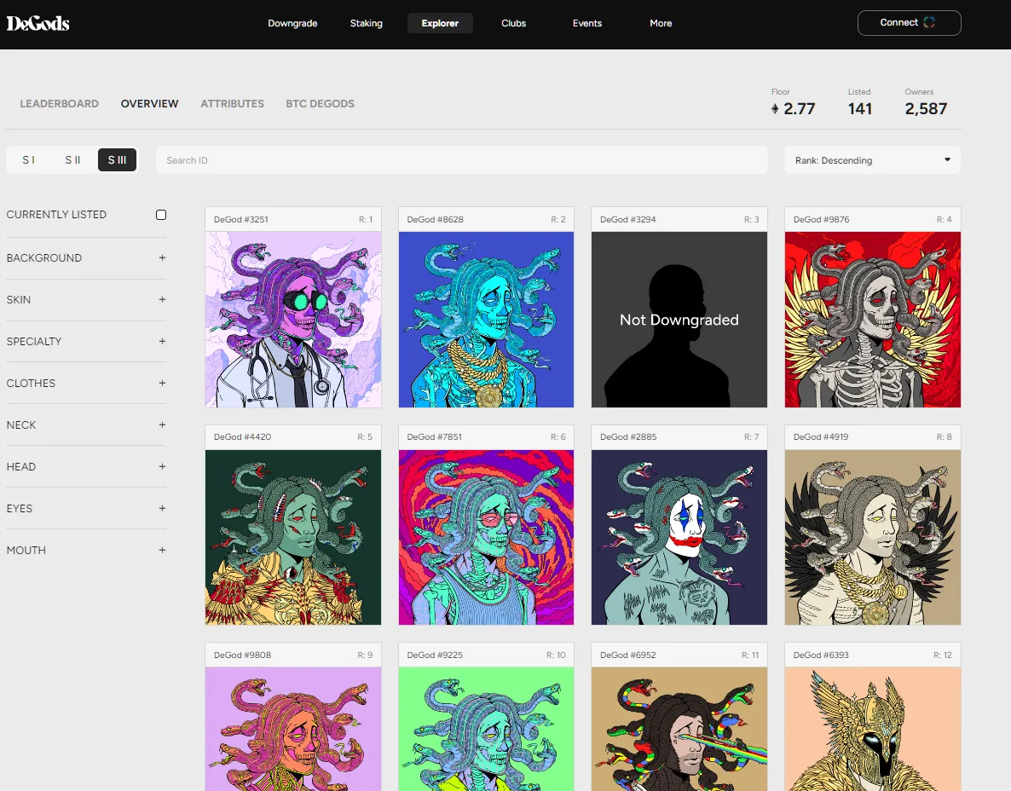1011x791 pixels.
Task: Click the loading spinner icon in Connect button
Action: pyautogui.click(x=929, y=22)
